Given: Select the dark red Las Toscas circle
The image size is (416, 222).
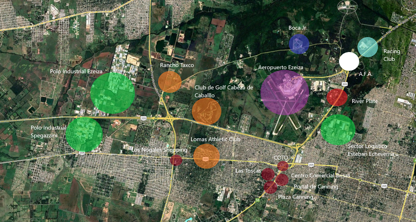Looking at the screenshot, I should (267, 175).
